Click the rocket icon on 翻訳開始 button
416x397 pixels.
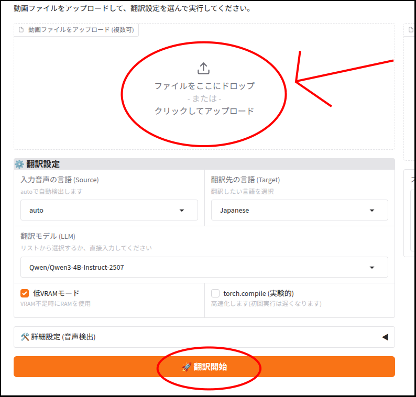pos(187,367)
